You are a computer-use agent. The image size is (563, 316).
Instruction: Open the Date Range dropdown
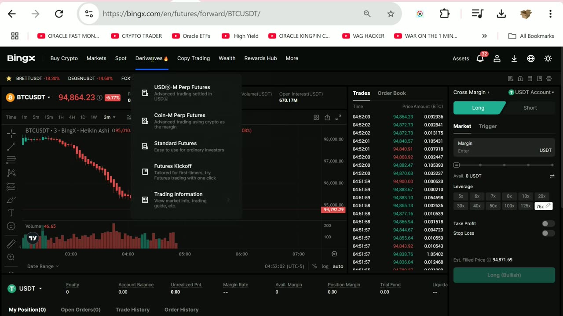click(x=43, y=266)
